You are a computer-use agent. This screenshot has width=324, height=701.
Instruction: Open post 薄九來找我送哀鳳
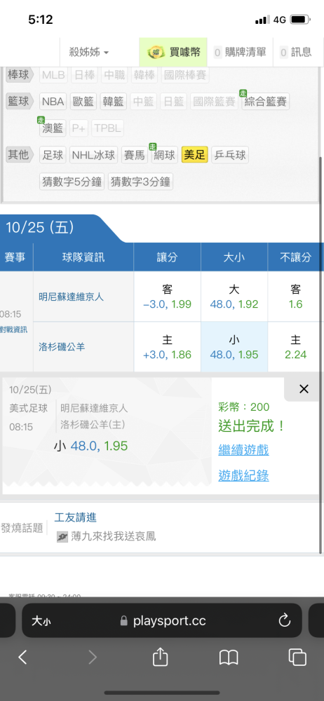click(x=113, y=536)
